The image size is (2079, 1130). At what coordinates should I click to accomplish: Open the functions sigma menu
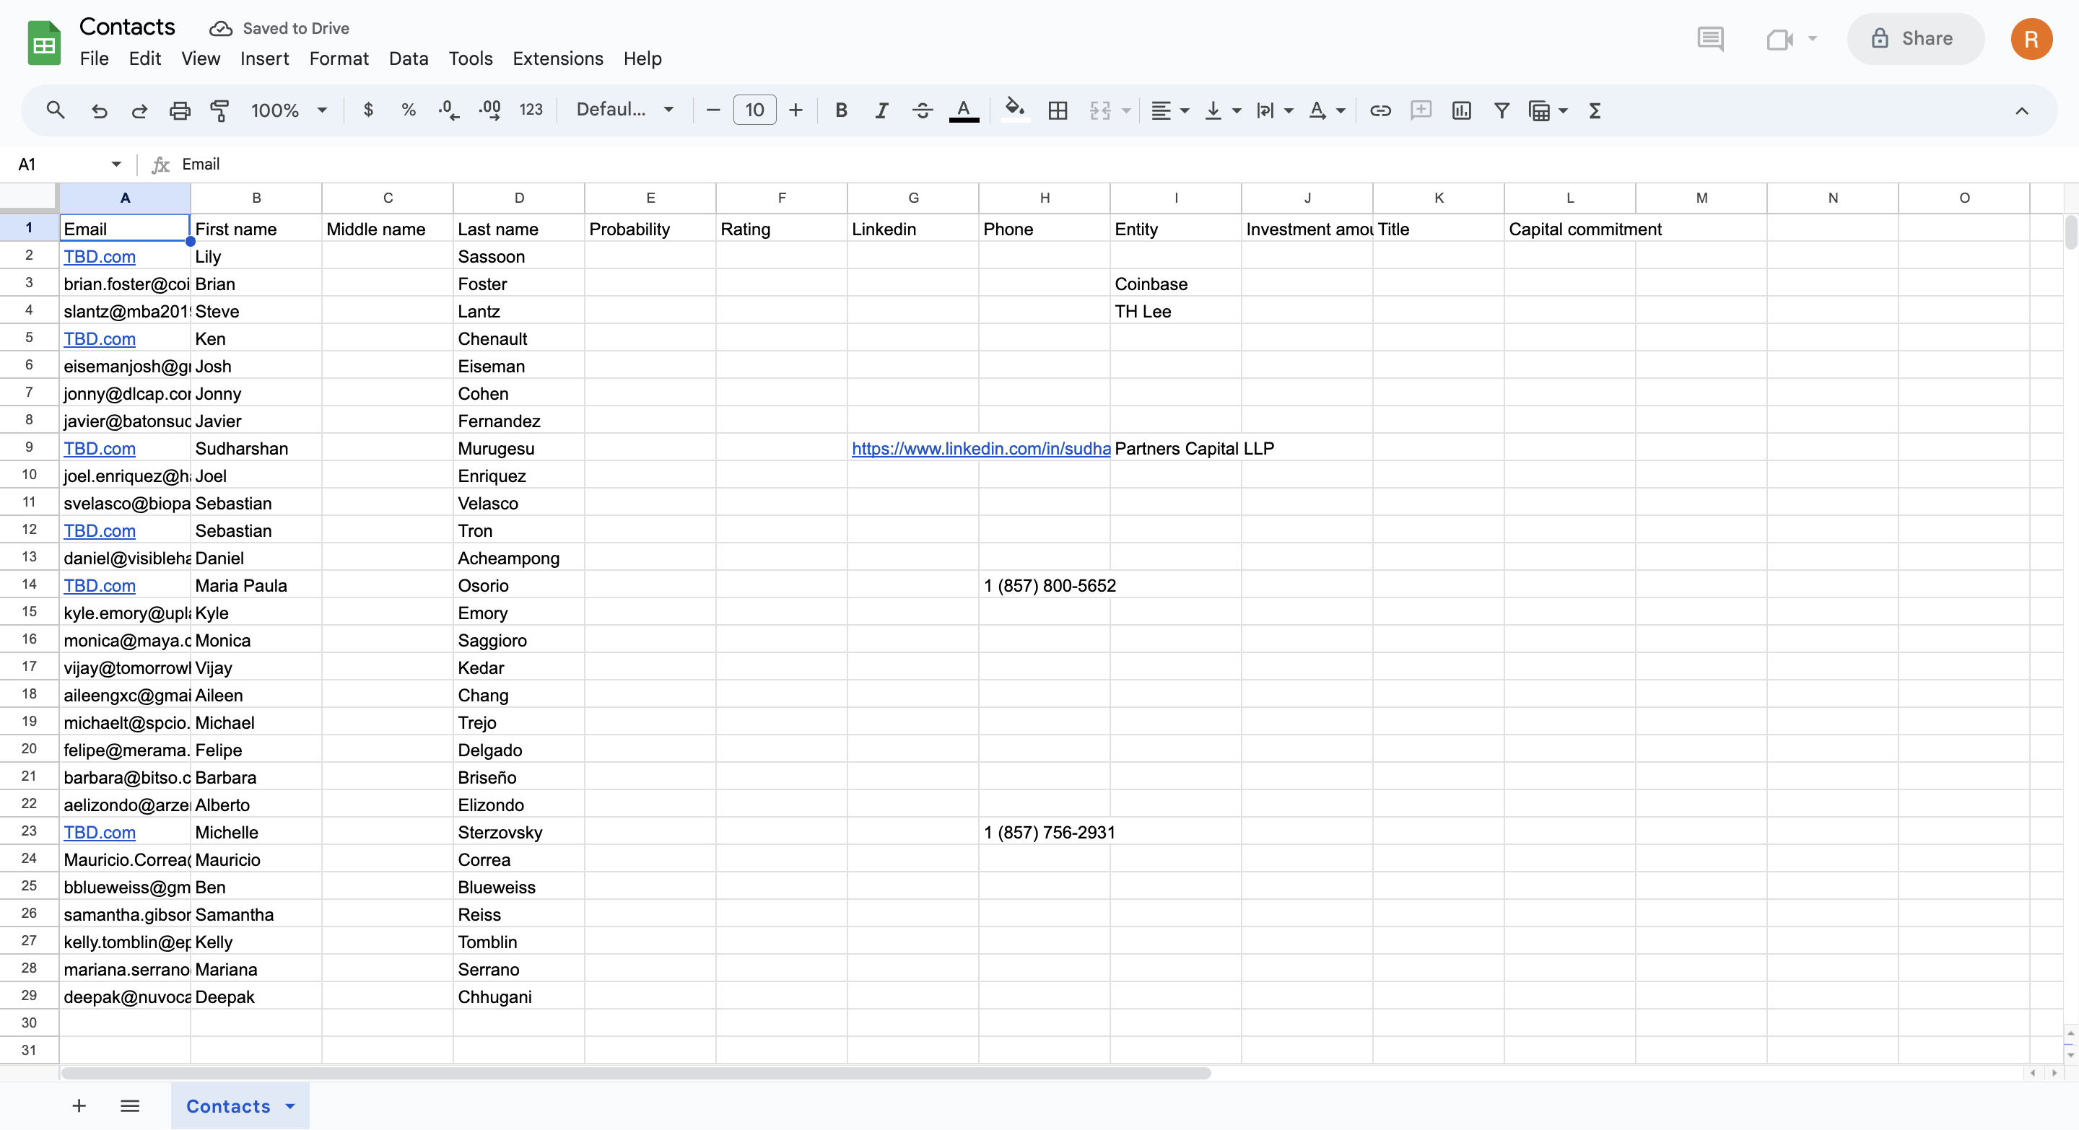(1595, 110)
